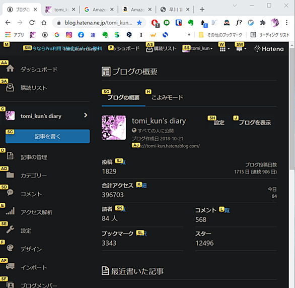Click the デザイン palette icon
Screen dimensions: 295x288
click(x=10, y=248)
